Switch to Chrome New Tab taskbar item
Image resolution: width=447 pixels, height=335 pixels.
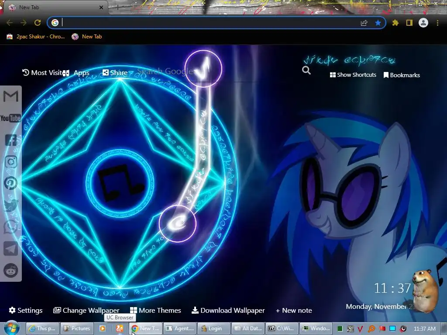point(145,328)
